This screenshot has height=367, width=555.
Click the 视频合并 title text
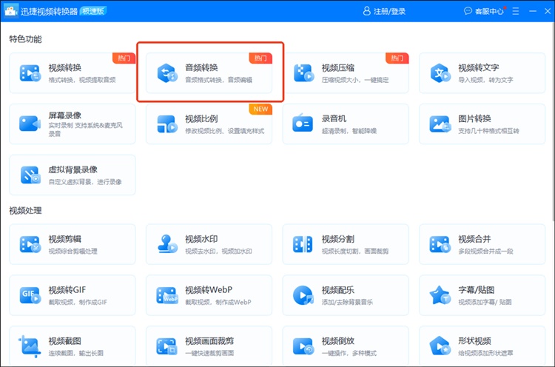(474, 239)
